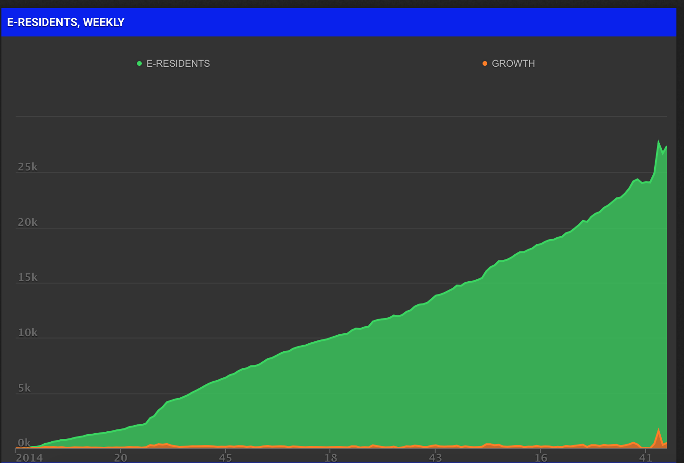The width and height of the screenshot is (684, 463).
Task: Select the week 18 x-axis tick label
Action: [x=330, y=457]
